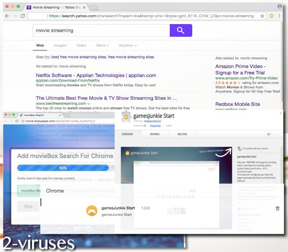The width and height of the screenshot is (288, 252).
Task: Click www.amazon.com/Try-Prime-Video URL
Action: pyautogui.click(x=246, y=78)
